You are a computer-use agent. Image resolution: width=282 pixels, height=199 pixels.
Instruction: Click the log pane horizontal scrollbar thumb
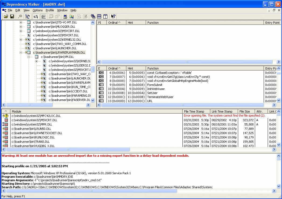[91, 191]
